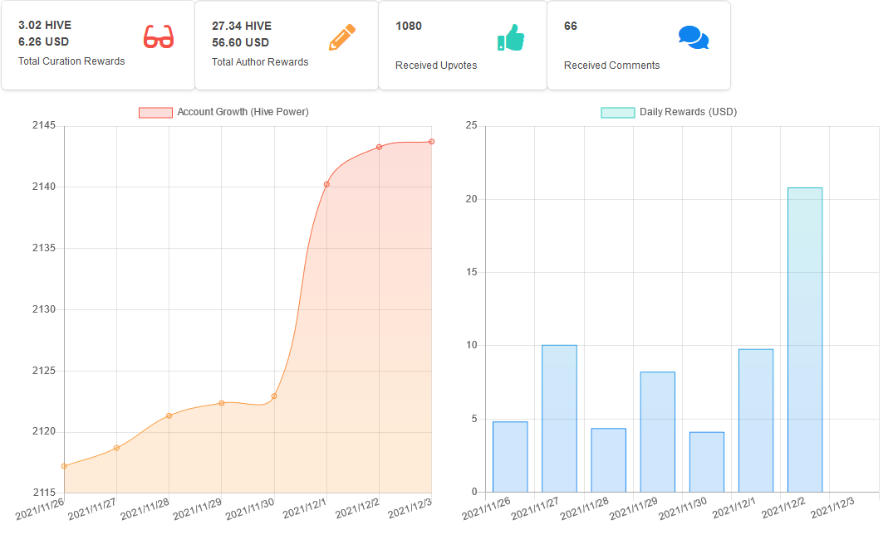Click the 2021/11/30 growth chart data point

pyautogui.click(x=274, y=396)
